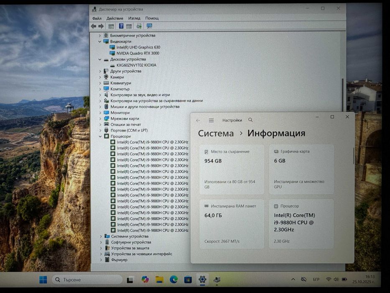This screenshot has height=293, width=390.
Task: Open the Windows Start menu
Action: click(43, 280)
